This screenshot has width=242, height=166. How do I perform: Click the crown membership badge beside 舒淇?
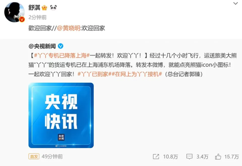click(x=44, y=8)
